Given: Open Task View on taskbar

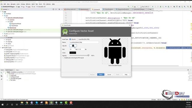Looking at the screenshot, I should pos(17,105).
